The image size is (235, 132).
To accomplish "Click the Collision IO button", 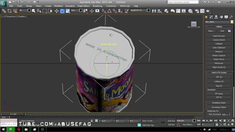I will coord(219,82).
